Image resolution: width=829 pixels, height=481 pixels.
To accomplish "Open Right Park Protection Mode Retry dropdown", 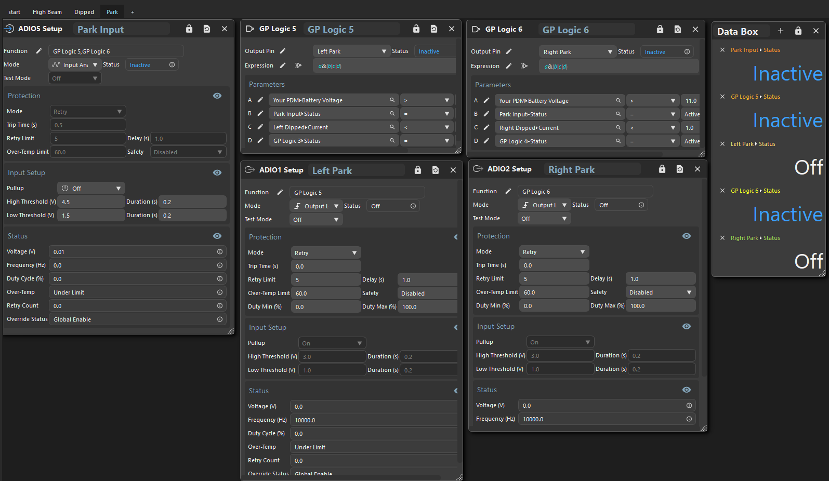I will point(554,252).
